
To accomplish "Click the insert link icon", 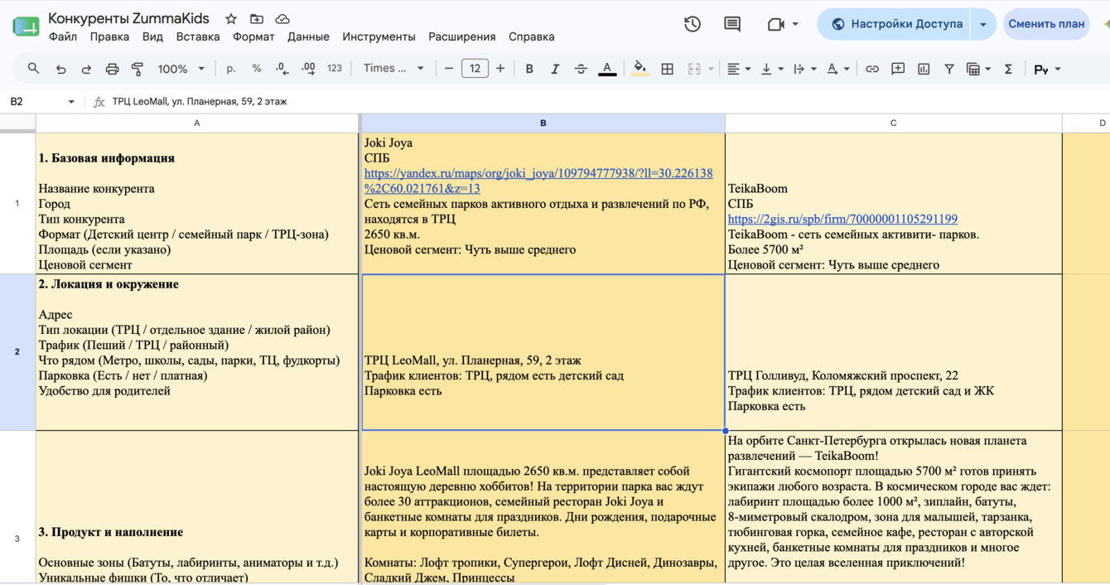I will pyautogui.click(x=872, y=69).
